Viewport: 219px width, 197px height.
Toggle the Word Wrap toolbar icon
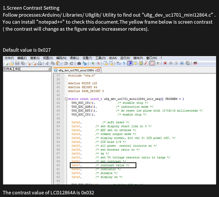(119, 63)
